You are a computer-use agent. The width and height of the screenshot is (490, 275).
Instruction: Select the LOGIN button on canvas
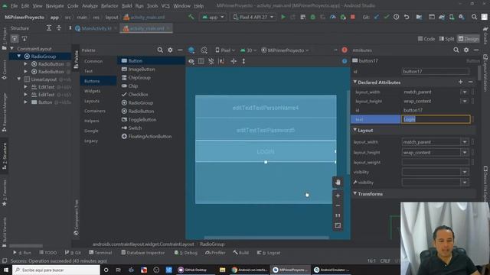pyautogui.click(x=266, y=151)
